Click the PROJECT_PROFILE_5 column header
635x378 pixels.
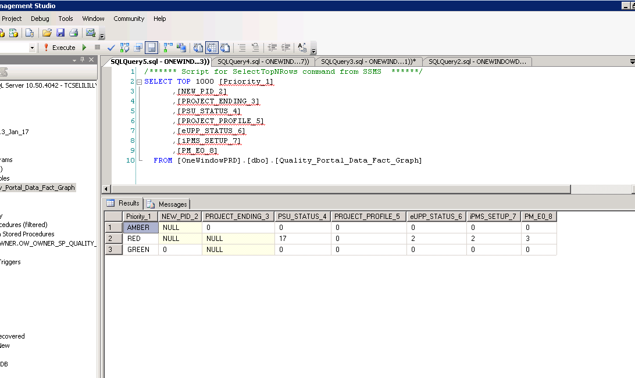pyautogui.click(x=368, y=217)
